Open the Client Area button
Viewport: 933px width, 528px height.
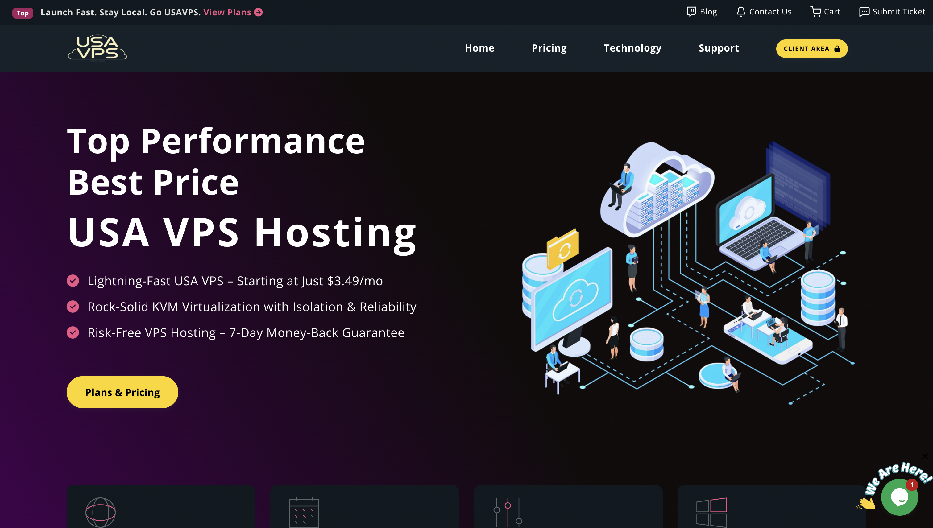811,49
